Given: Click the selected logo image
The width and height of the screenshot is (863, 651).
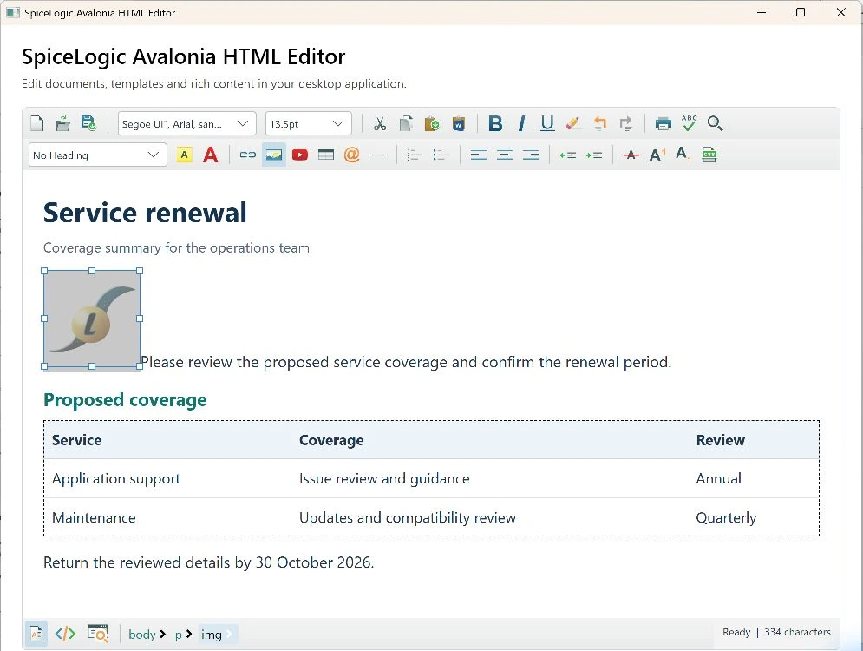Looking at the screenshot, I should click(92, 319).
